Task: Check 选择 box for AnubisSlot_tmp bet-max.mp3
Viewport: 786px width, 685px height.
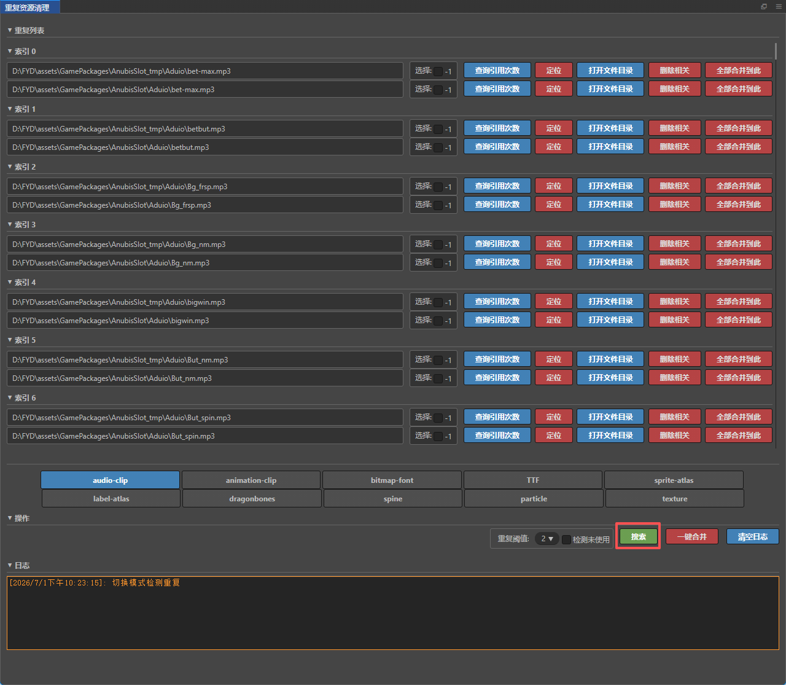Action: click(438, 71)
